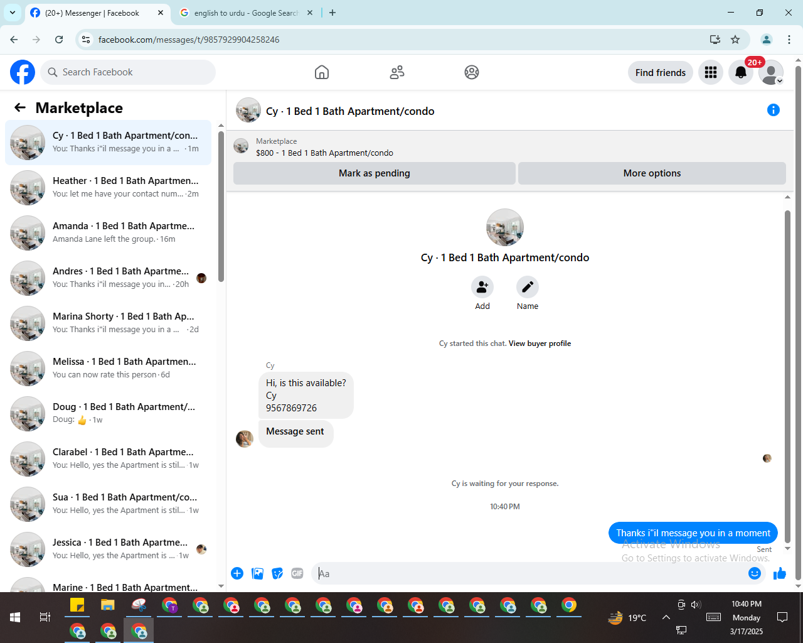
Task: Open File Explorer from the taskbar
Action: coord(108,605)
